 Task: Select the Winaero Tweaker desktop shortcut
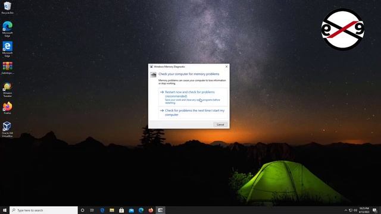[8, 90]
